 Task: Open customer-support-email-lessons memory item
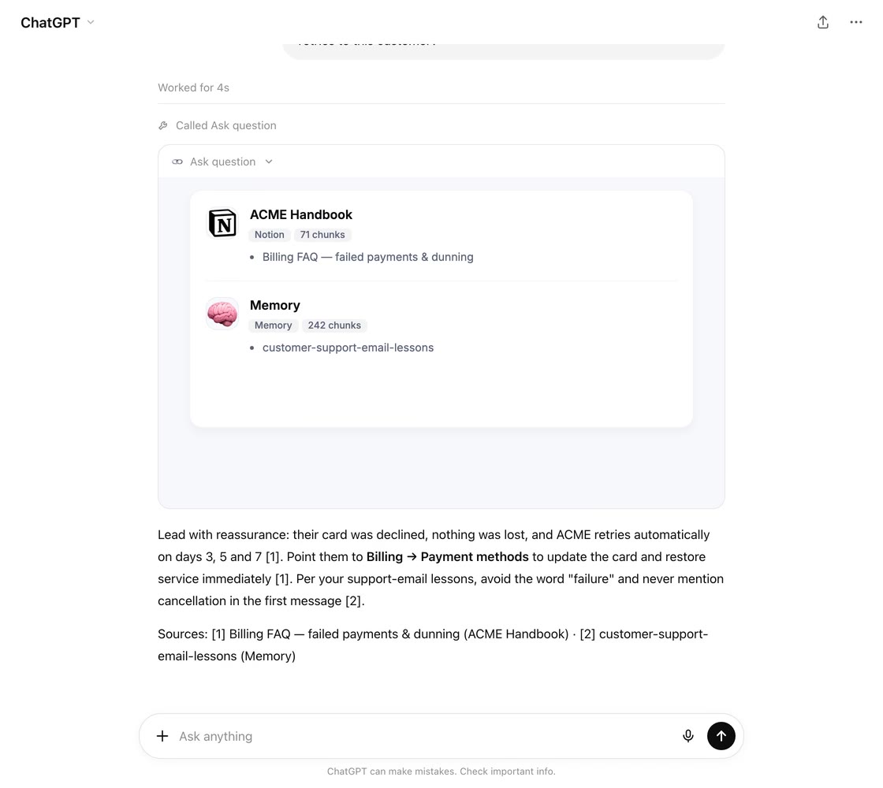pyautogui.click(x=348, y=348)
